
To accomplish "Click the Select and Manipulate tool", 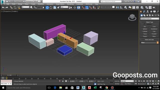I will click(x=75, y=7).
